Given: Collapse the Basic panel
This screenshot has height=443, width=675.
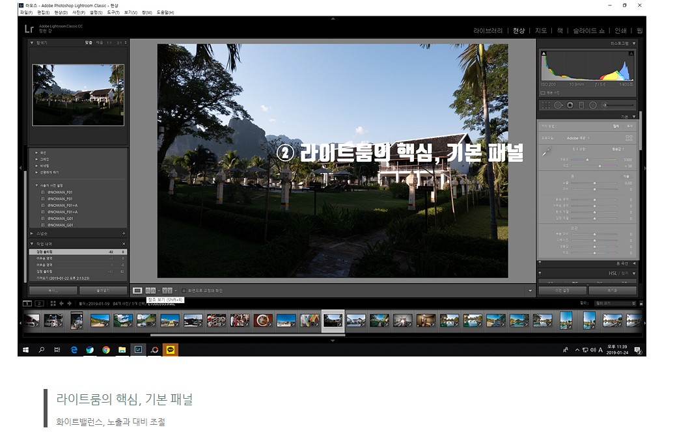Looking at the screenshot, I should tap(634, 116).
